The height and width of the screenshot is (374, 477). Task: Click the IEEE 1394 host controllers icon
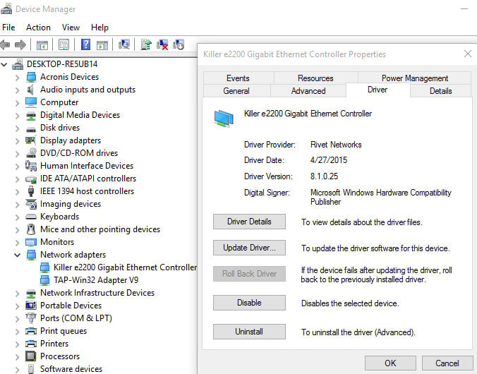(31, 191)
